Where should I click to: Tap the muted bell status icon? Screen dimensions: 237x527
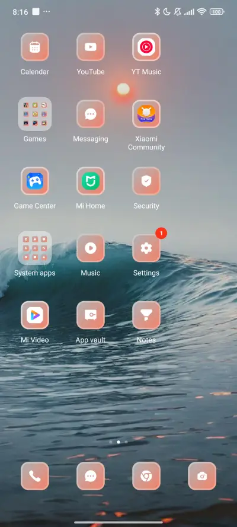[177, 12]
